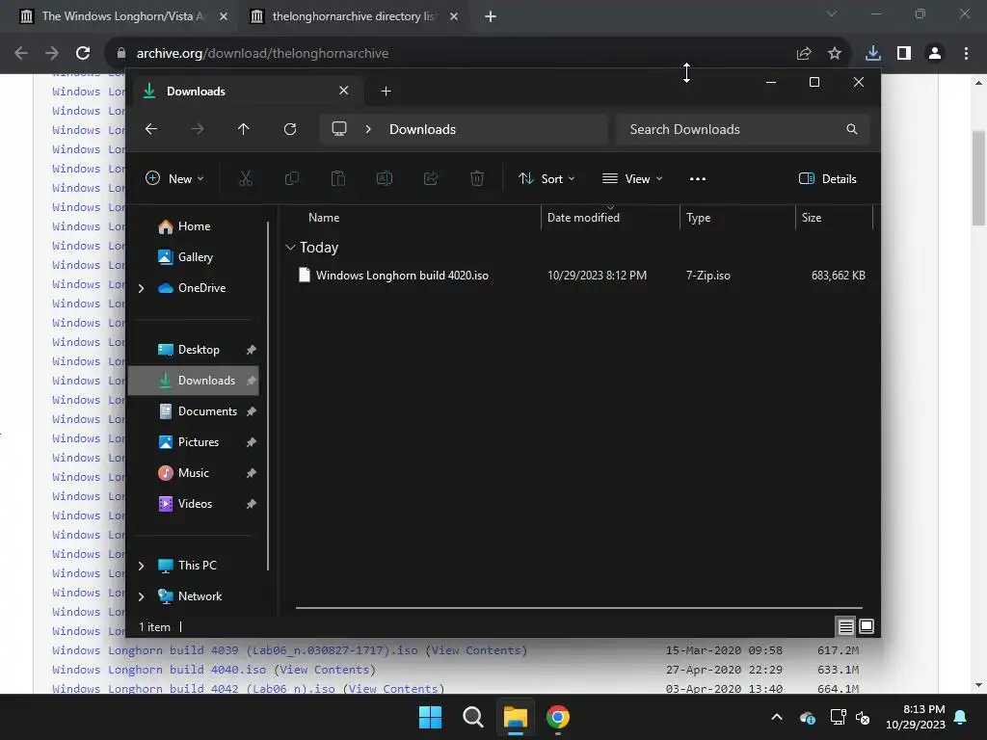
Task: Open notification bell in system tray
Action: click(x=961, y=717)
